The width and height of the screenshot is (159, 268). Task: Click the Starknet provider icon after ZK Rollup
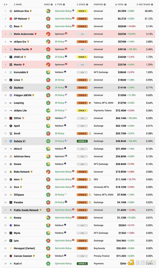click(x=66, y=87)
